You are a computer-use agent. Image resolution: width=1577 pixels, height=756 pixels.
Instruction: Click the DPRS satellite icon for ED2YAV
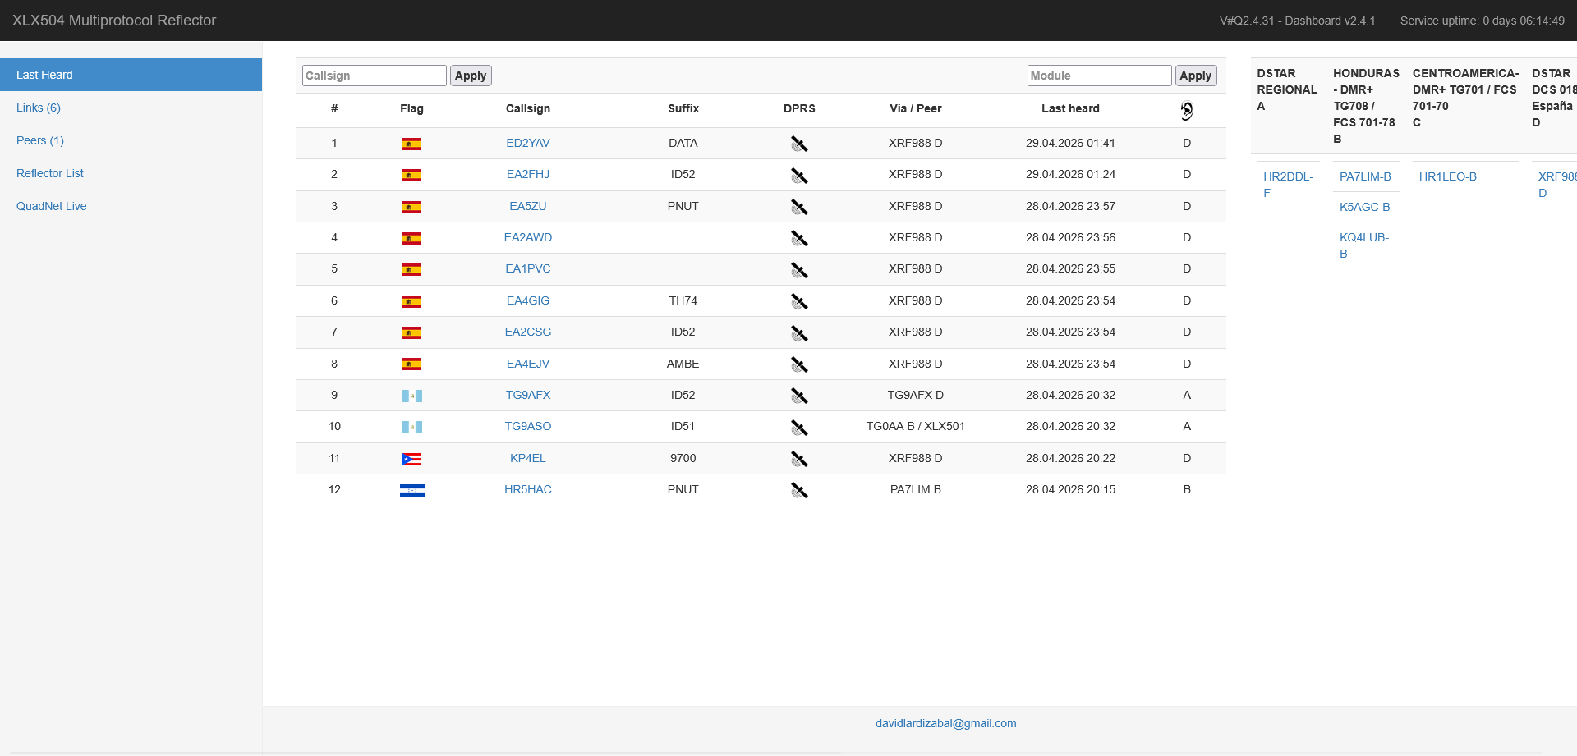click(799, 144)
